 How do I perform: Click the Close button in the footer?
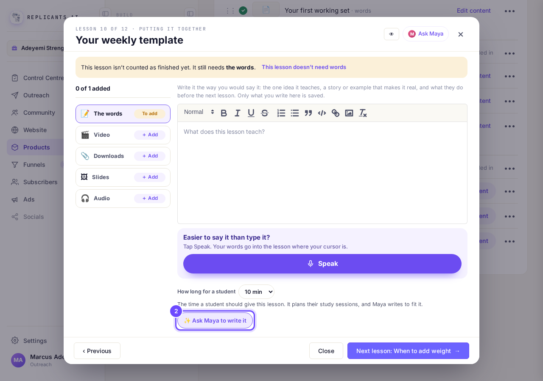tap(326, 351)
